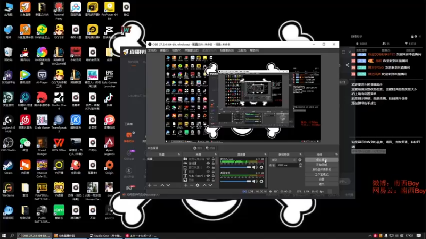Open the Crab Game desktop icon

point(42,122)
